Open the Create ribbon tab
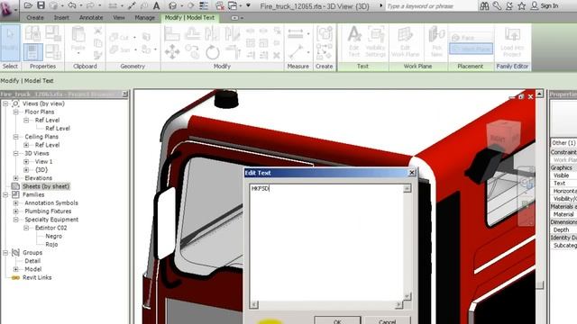The width and height of the screenshot is (577, 324). tap(35, 18)
